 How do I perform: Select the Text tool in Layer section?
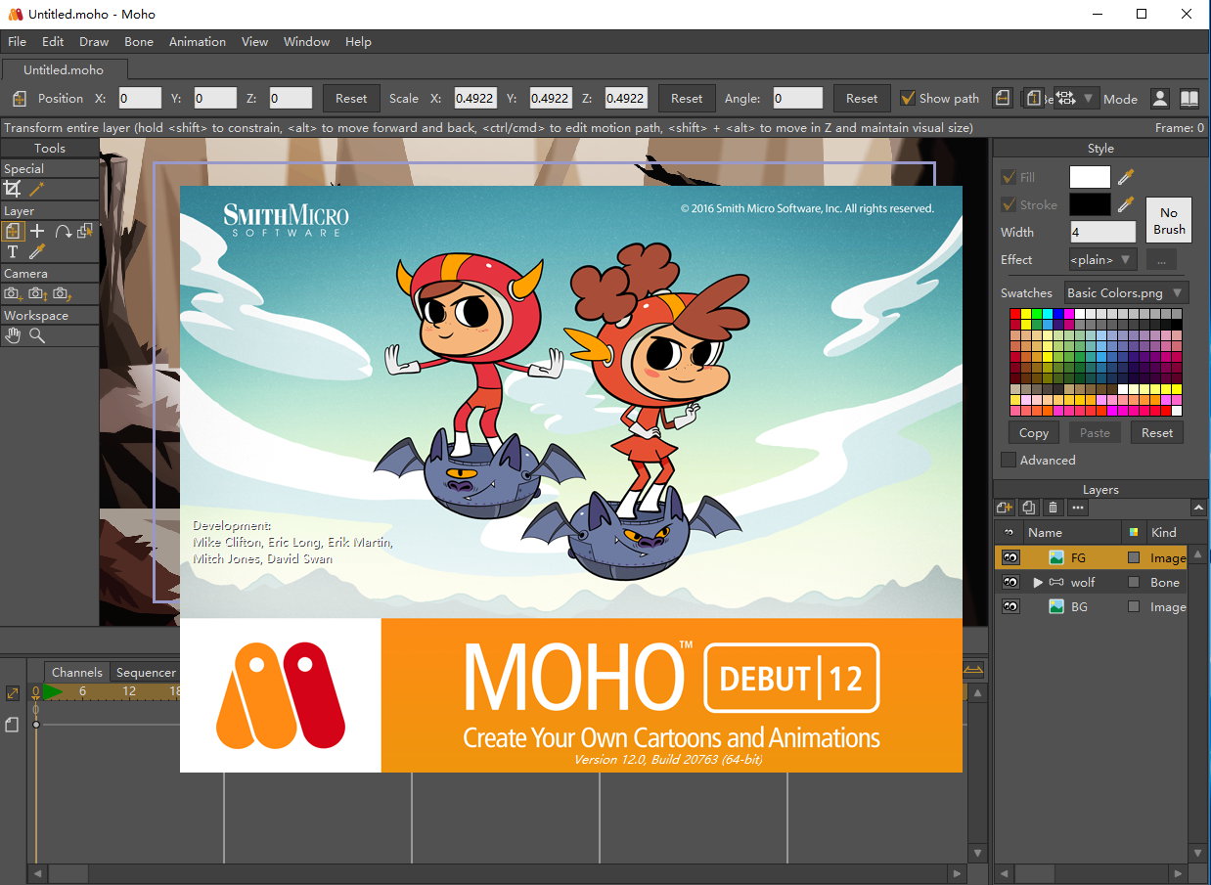click(x=13, y=252)
